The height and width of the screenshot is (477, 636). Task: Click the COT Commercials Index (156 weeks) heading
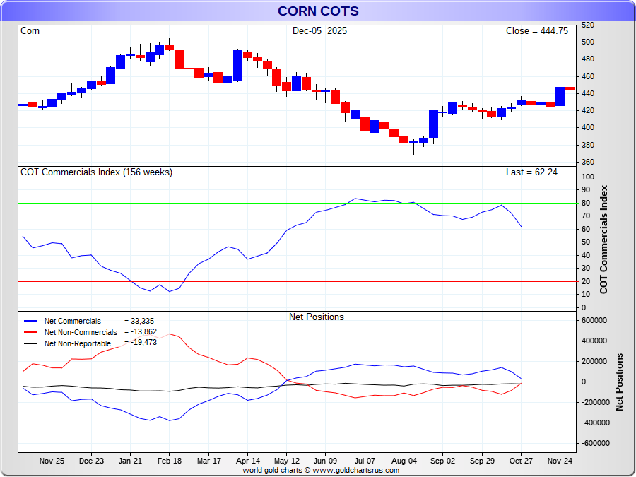tap(96, 172)
